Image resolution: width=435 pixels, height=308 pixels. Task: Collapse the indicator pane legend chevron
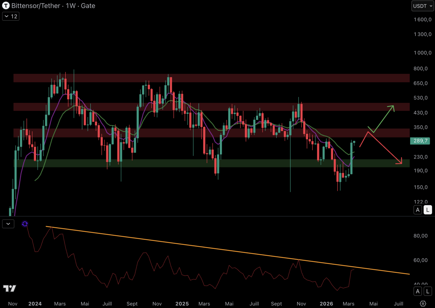pos(8,224)
